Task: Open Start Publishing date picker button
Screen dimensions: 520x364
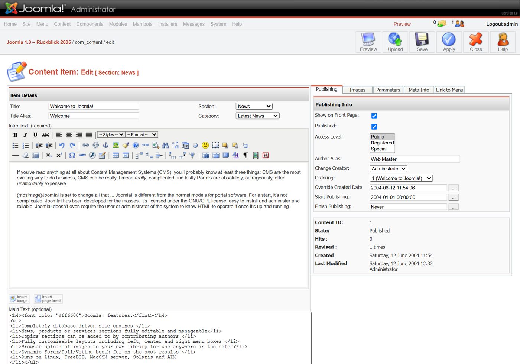Action: (x=454, y=197)
